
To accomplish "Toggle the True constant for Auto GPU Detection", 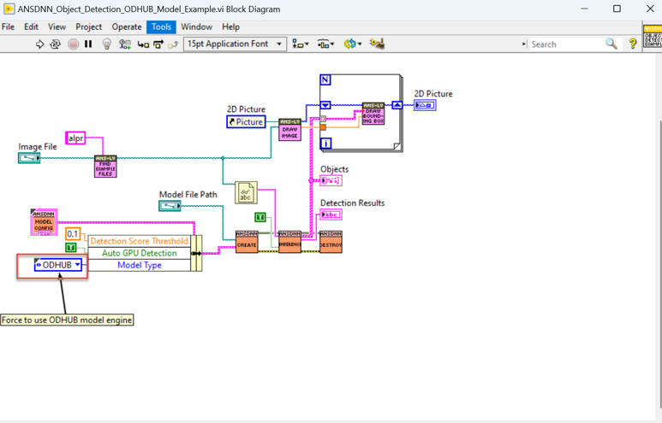I will [71, 248].
